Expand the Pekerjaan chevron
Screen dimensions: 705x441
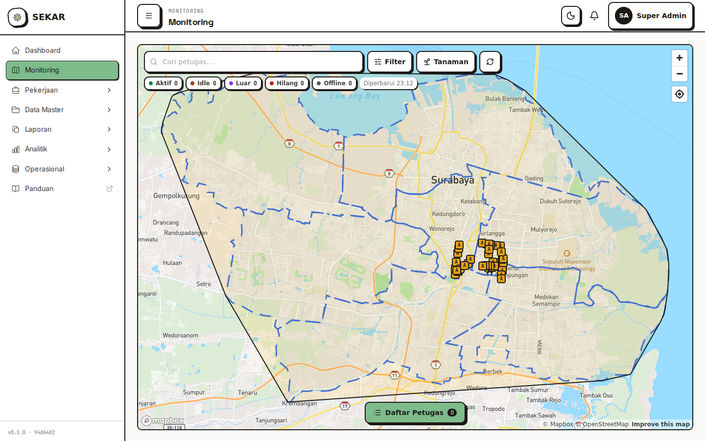(109, 90)
